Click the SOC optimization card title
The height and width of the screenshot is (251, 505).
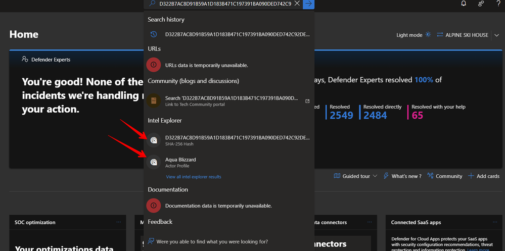pyautogui.click(x=35, y=222)
